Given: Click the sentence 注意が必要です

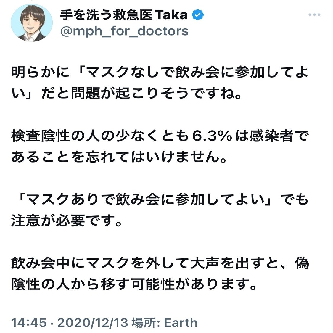Looking at the screenshot, I should click(66, 221).
